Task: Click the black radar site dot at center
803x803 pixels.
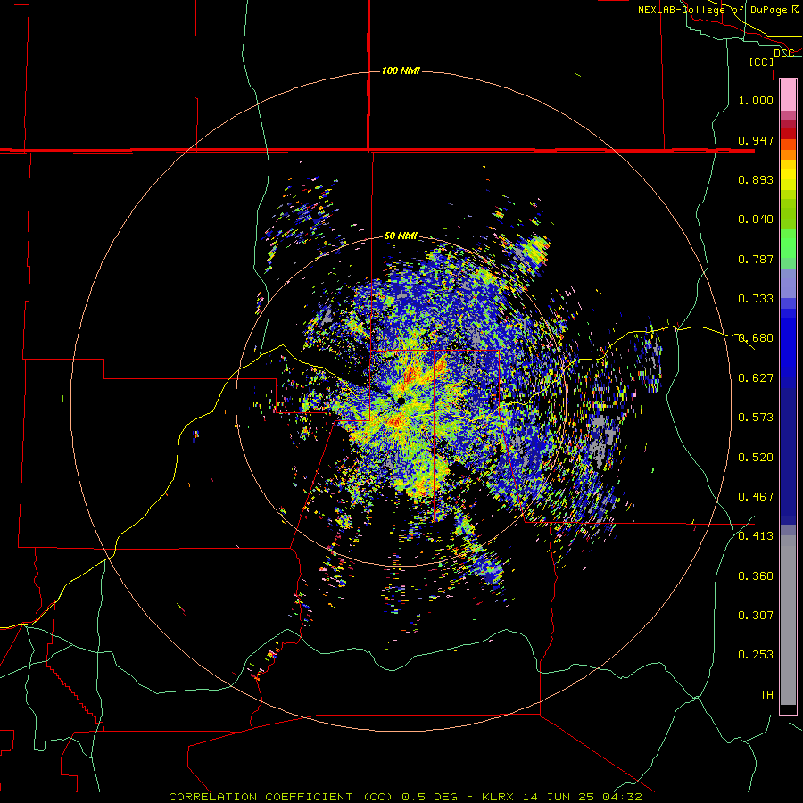Action: pos(401,401)
